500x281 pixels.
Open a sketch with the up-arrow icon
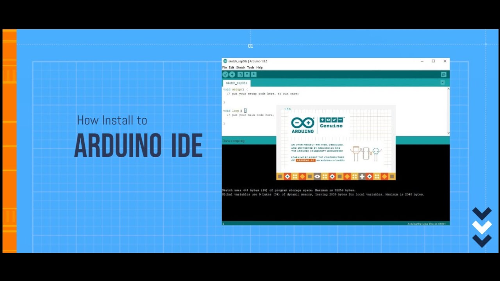click(247, 75)
